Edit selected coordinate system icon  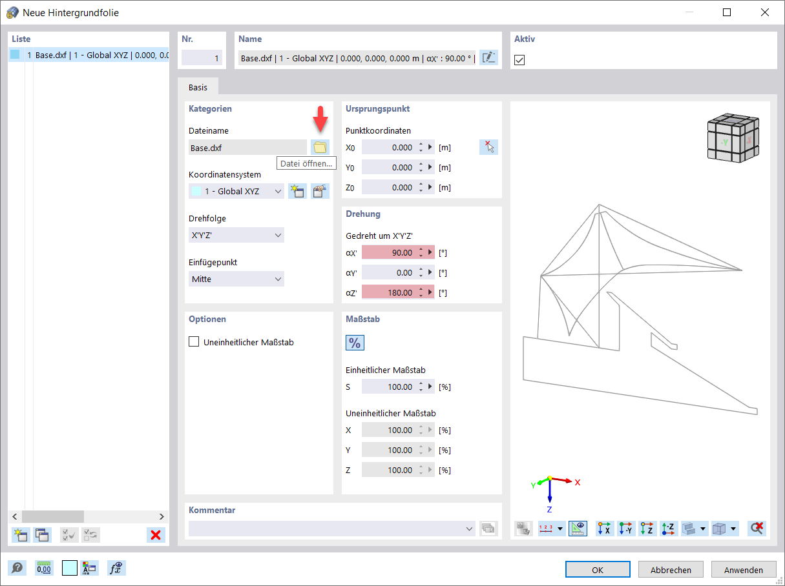pos(320,191)
